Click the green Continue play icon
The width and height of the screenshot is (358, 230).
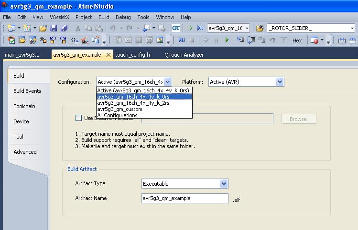click(227, 40)
